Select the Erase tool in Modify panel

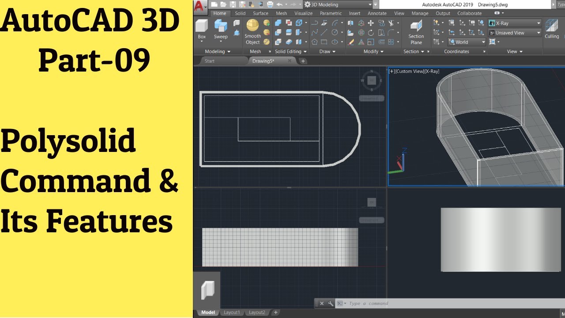point(351,42)
